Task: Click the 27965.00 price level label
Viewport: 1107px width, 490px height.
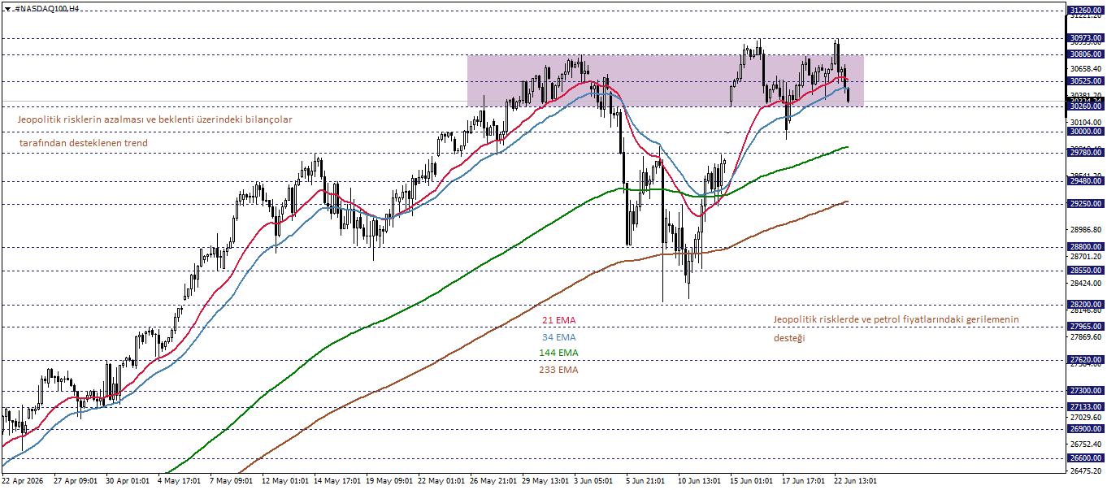Action: pos(1086,327)
